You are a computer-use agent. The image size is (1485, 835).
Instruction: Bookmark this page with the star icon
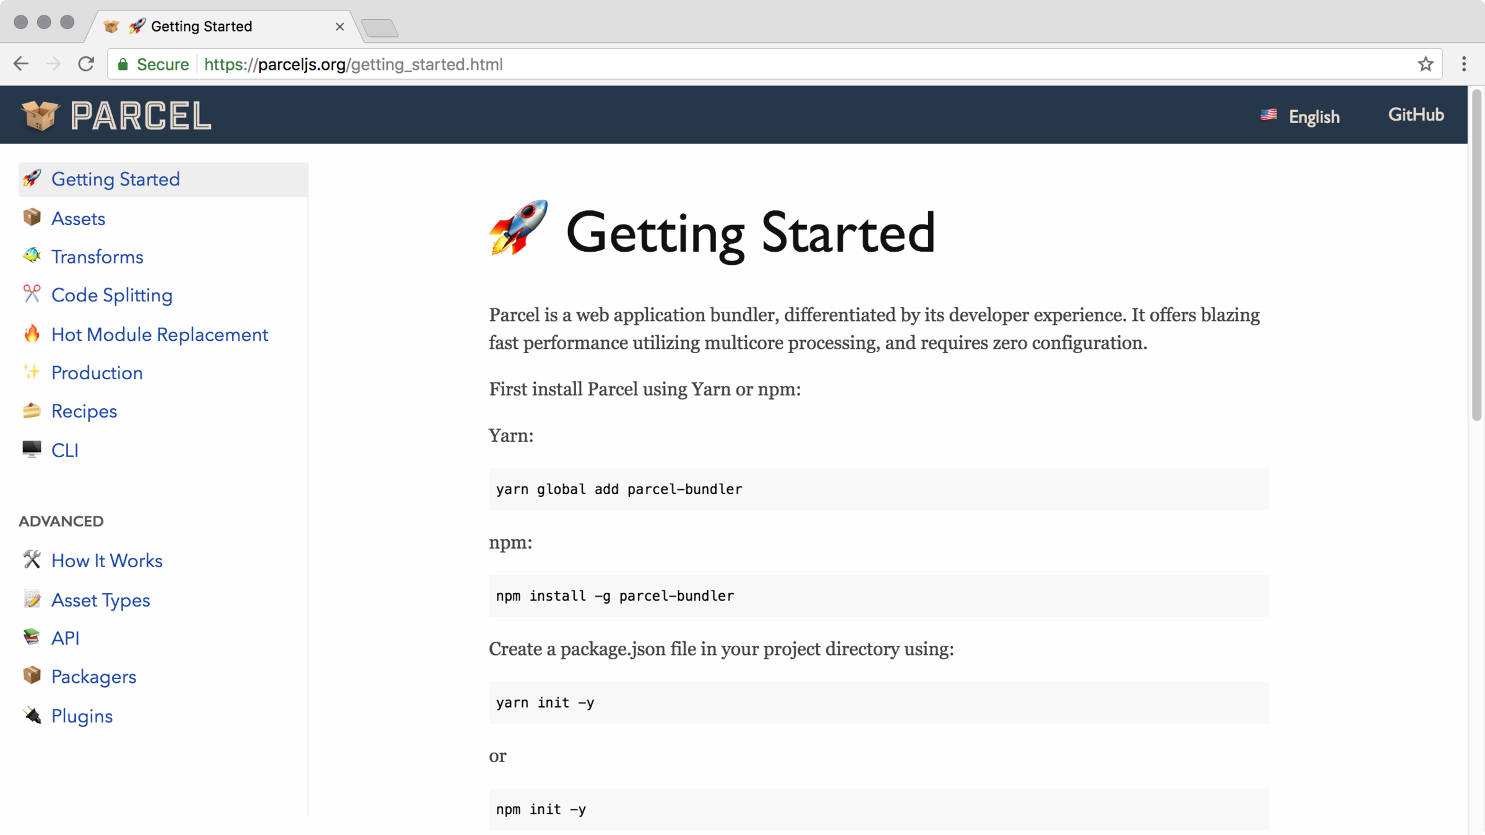click(1425, 64)
